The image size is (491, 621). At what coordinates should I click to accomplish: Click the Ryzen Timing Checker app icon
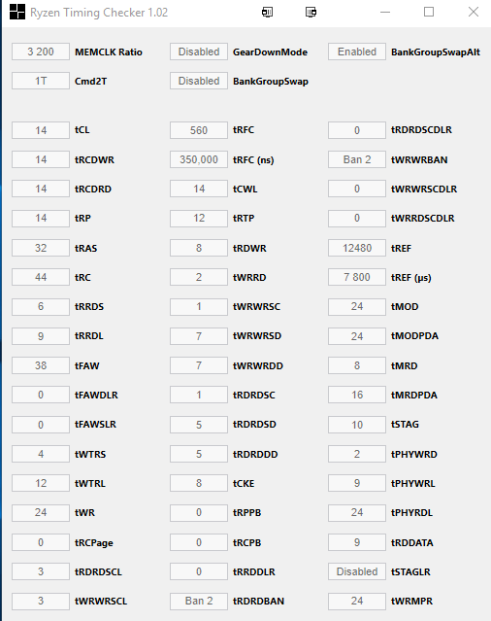click(17, 12)
